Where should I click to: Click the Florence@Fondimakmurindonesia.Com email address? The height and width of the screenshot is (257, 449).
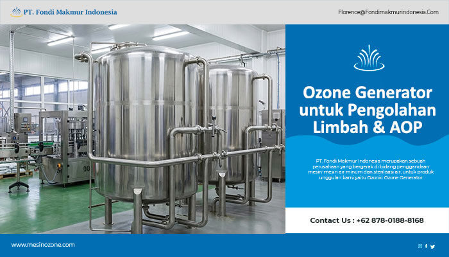[388, 12]
